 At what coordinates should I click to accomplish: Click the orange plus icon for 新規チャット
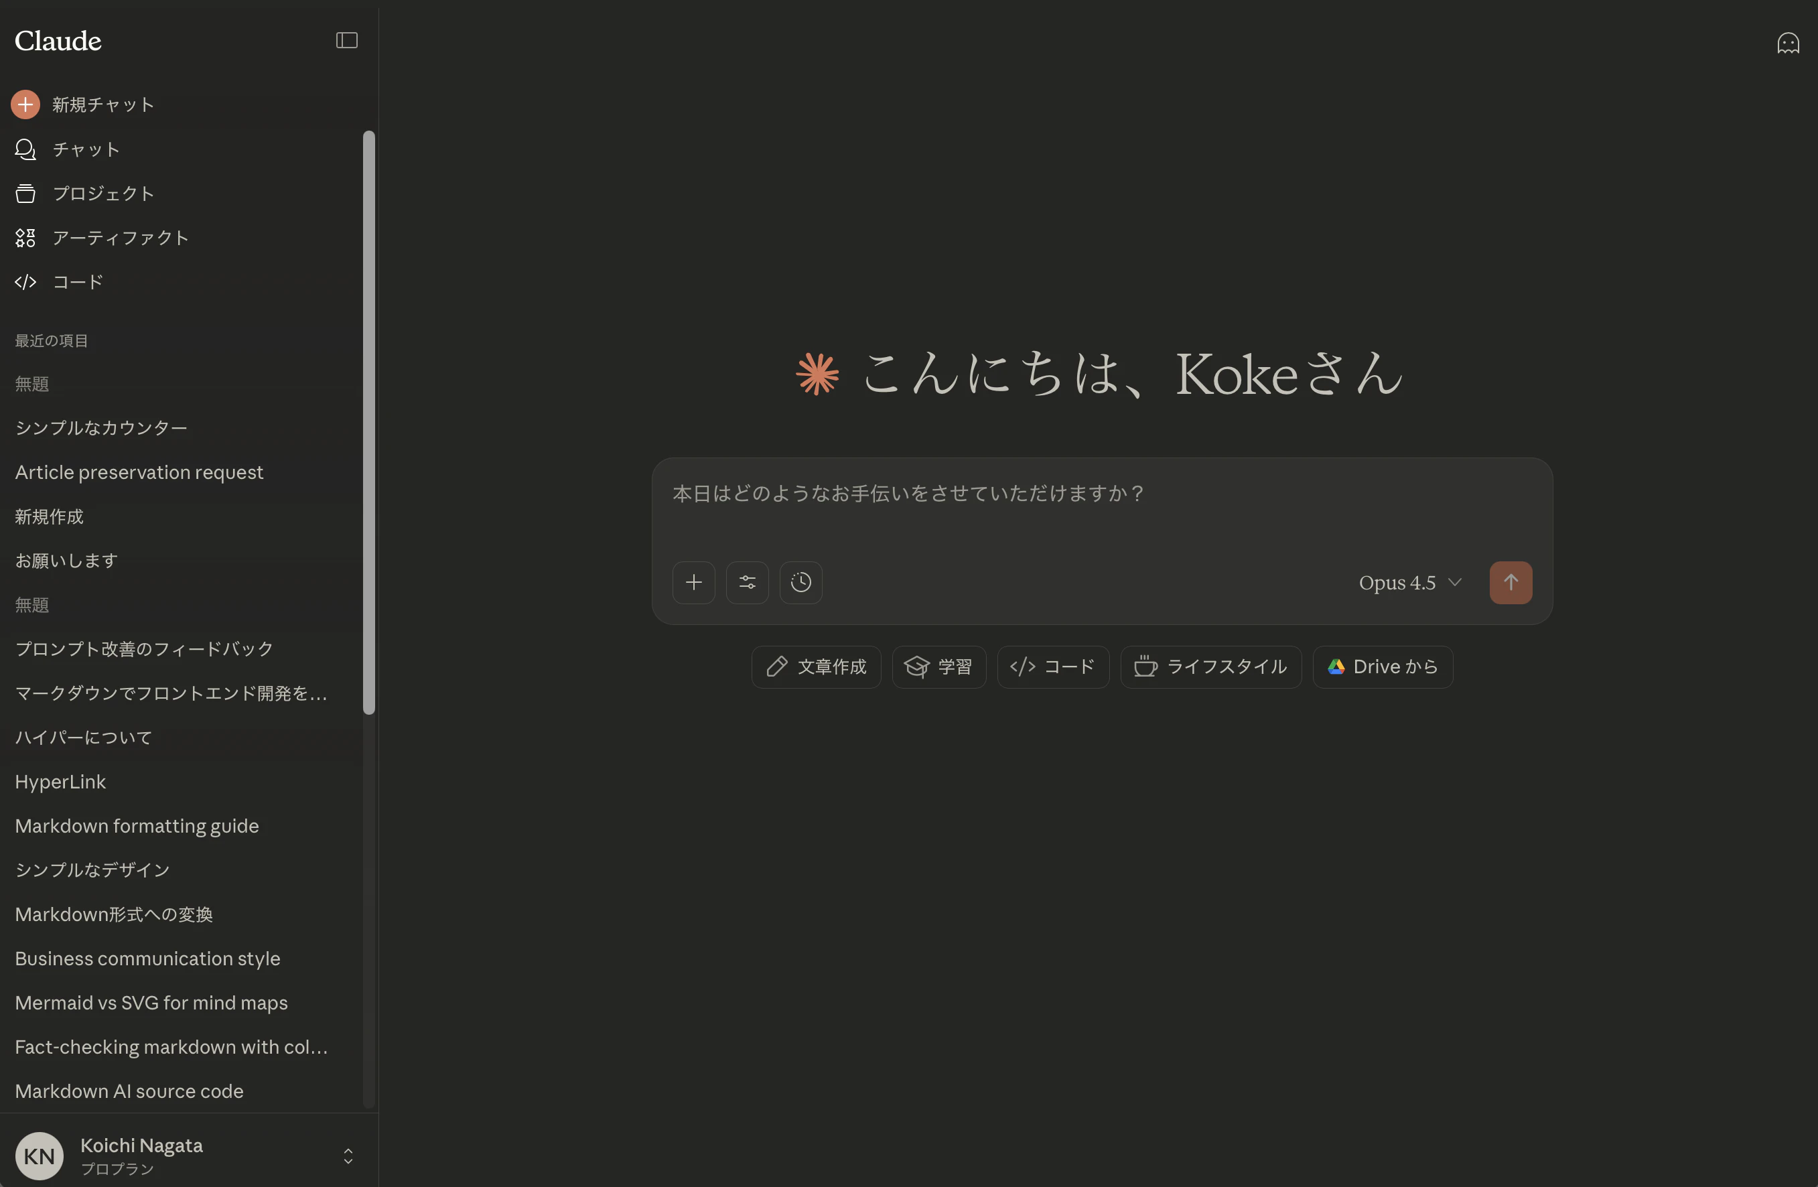click(25, 104)
